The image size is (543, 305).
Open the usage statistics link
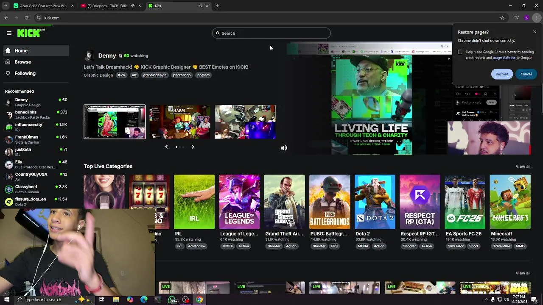[x=504, y=58]
